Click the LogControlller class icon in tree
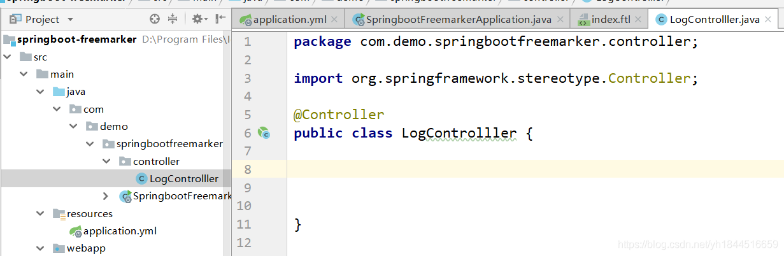Screen dimensions: 784x256 tap(141, 179)
